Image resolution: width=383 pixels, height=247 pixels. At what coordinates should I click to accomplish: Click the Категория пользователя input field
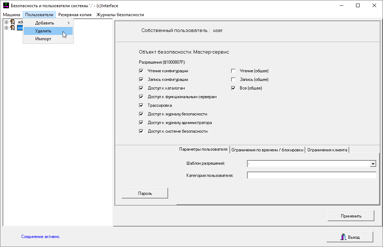coord(311,175)
